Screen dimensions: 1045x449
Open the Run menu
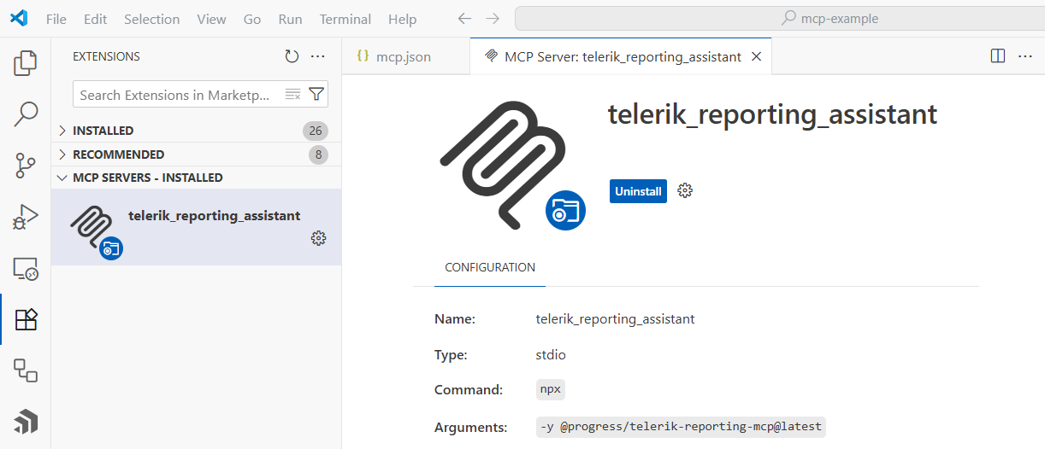(290, 19)
